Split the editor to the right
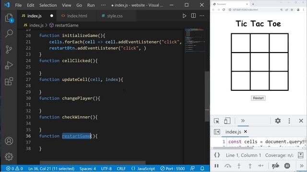The width and height of the screenshot is (307, 172). pyautogui.click(x=193, y=16)
